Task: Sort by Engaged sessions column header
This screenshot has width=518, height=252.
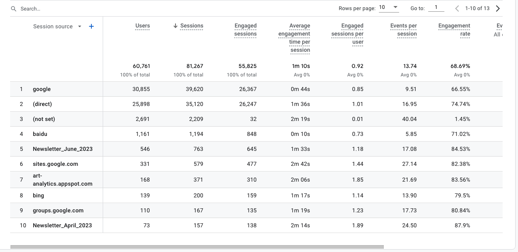Action: coord(245,30)
